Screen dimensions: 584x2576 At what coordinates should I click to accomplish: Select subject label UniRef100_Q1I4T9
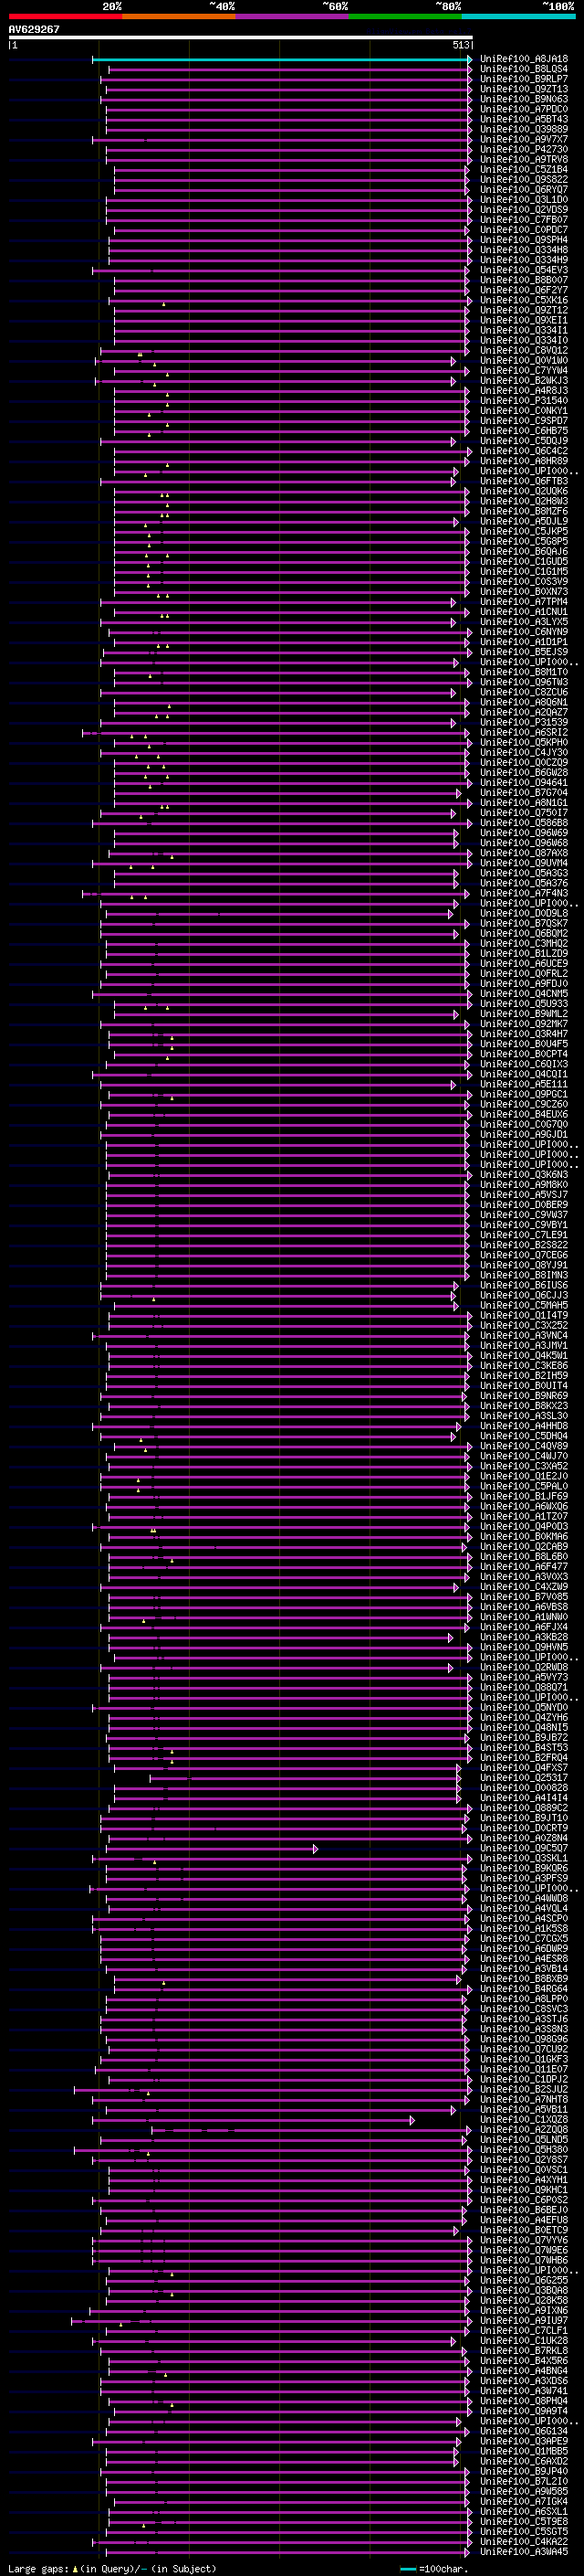pos(524,1316)
